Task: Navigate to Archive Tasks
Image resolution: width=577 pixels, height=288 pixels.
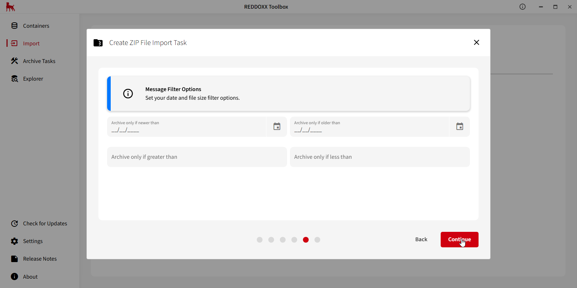Action: click(39, 61)
